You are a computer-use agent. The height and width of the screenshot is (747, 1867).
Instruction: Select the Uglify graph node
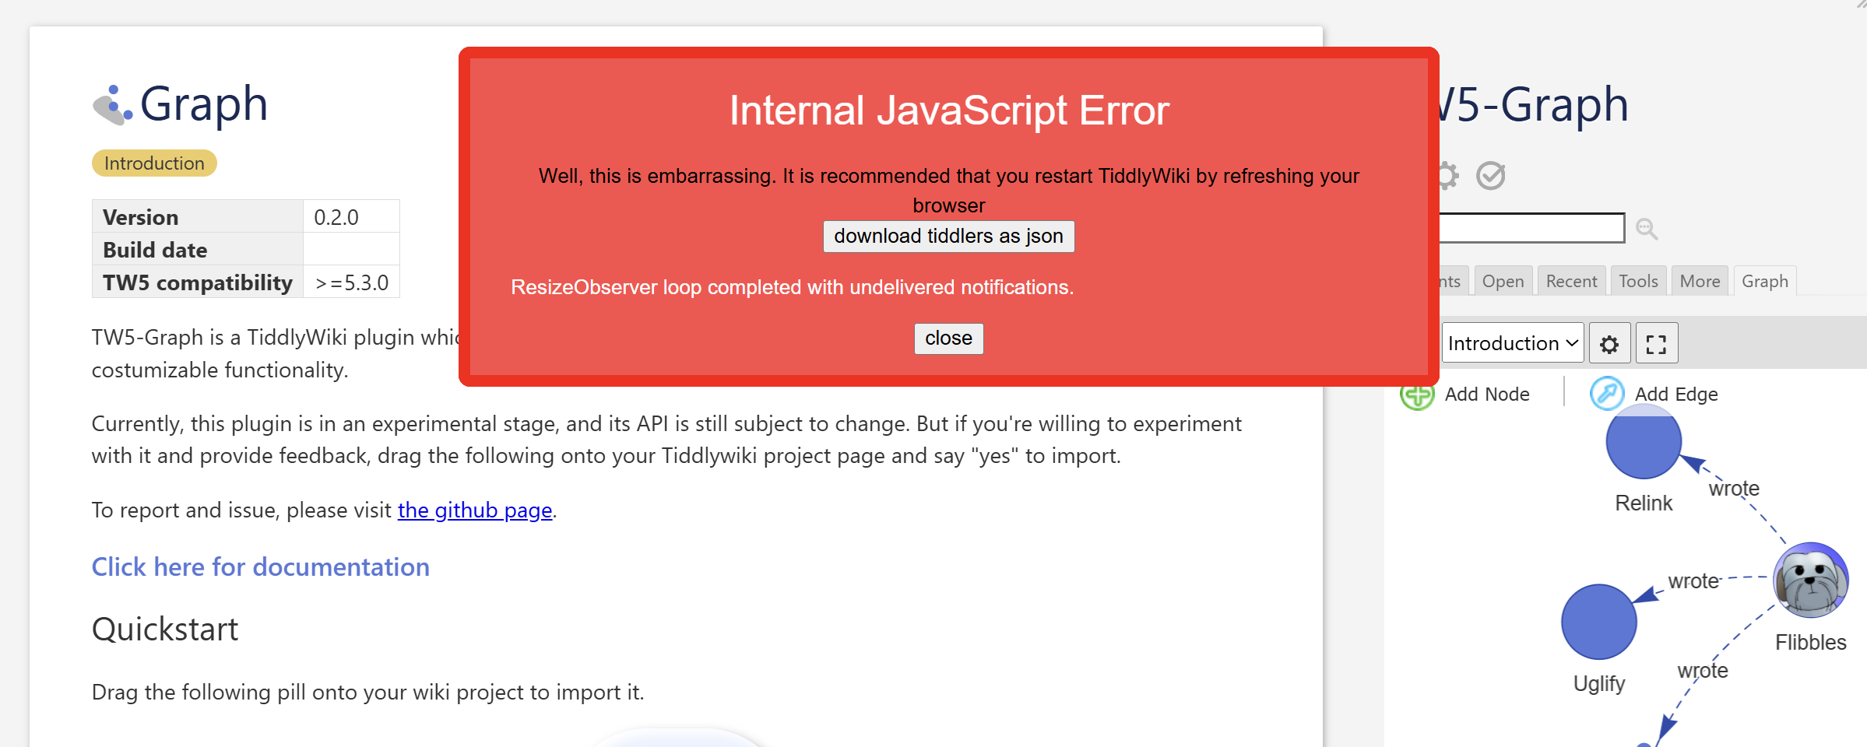[1599, 622]
